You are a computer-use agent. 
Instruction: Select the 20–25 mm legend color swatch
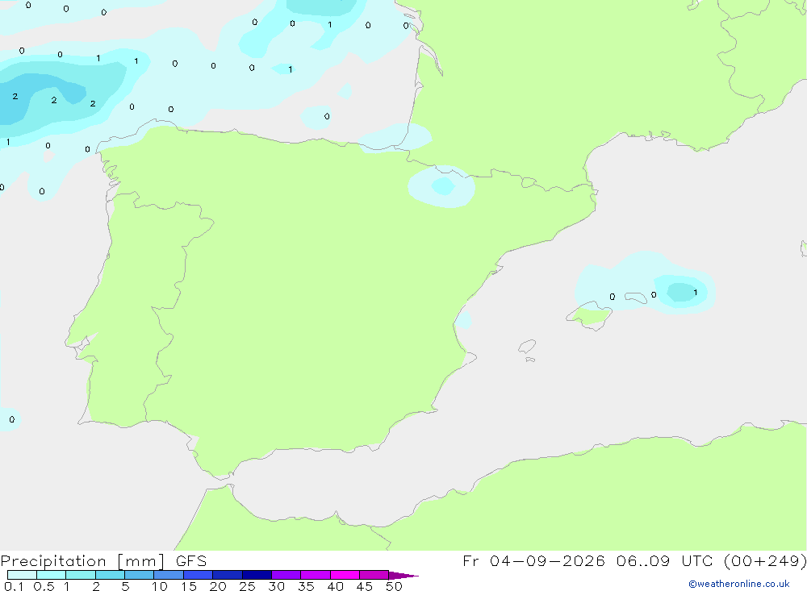[x=228, y=575]
